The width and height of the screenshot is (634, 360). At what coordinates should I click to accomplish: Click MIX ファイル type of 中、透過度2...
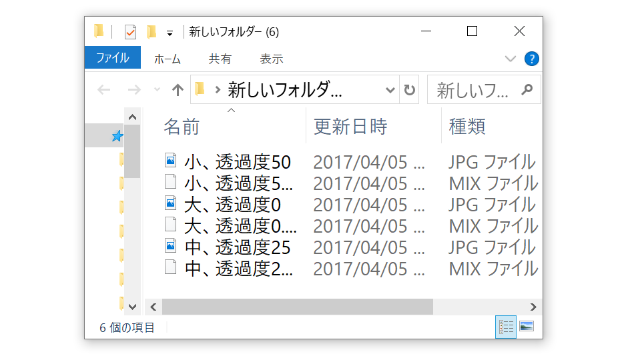click(493, 269)
